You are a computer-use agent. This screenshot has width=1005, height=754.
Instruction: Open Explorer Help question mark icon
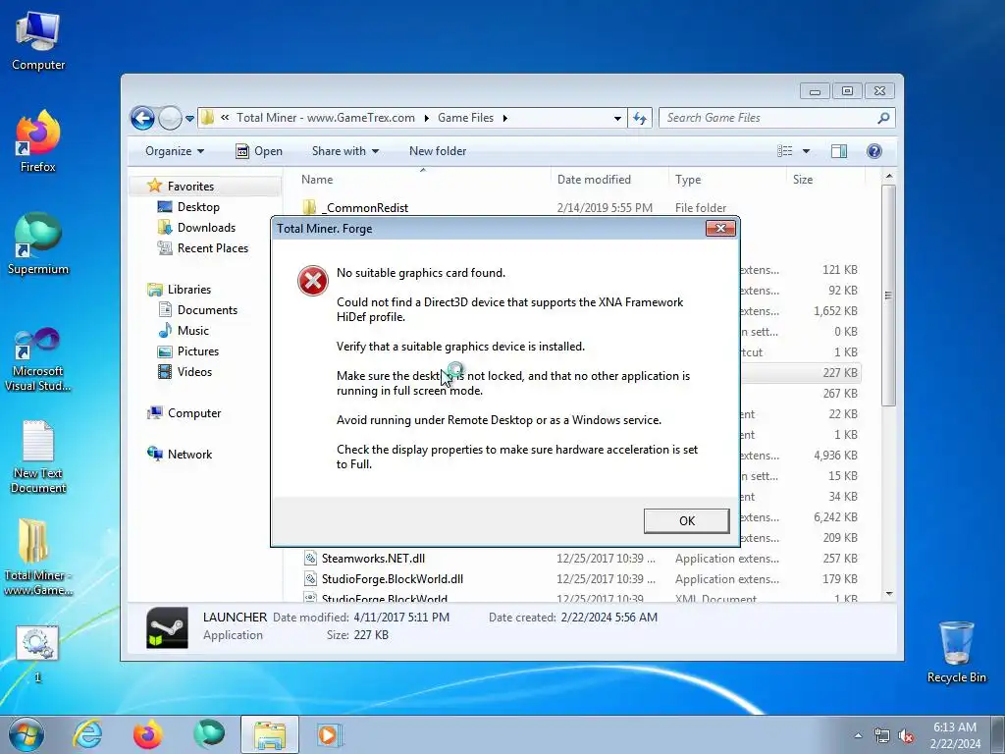[874, 151]
